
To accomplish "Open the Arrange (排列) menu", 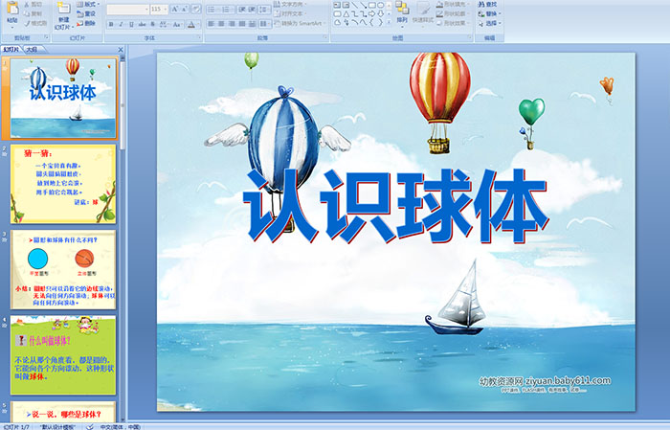I will click(x=402, y=13).
